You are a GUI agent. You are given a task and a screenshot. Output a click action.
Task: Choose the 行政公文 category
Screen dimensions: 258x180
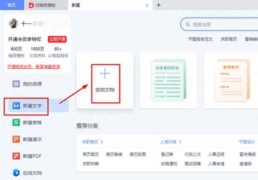(193, 154)
